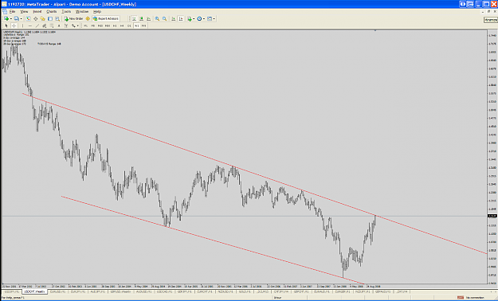The width and height of the screenshot is (498, 301).
Task: Open the Profiles toolbar icon
Action: pyautogui.click(x=16, y=19)
